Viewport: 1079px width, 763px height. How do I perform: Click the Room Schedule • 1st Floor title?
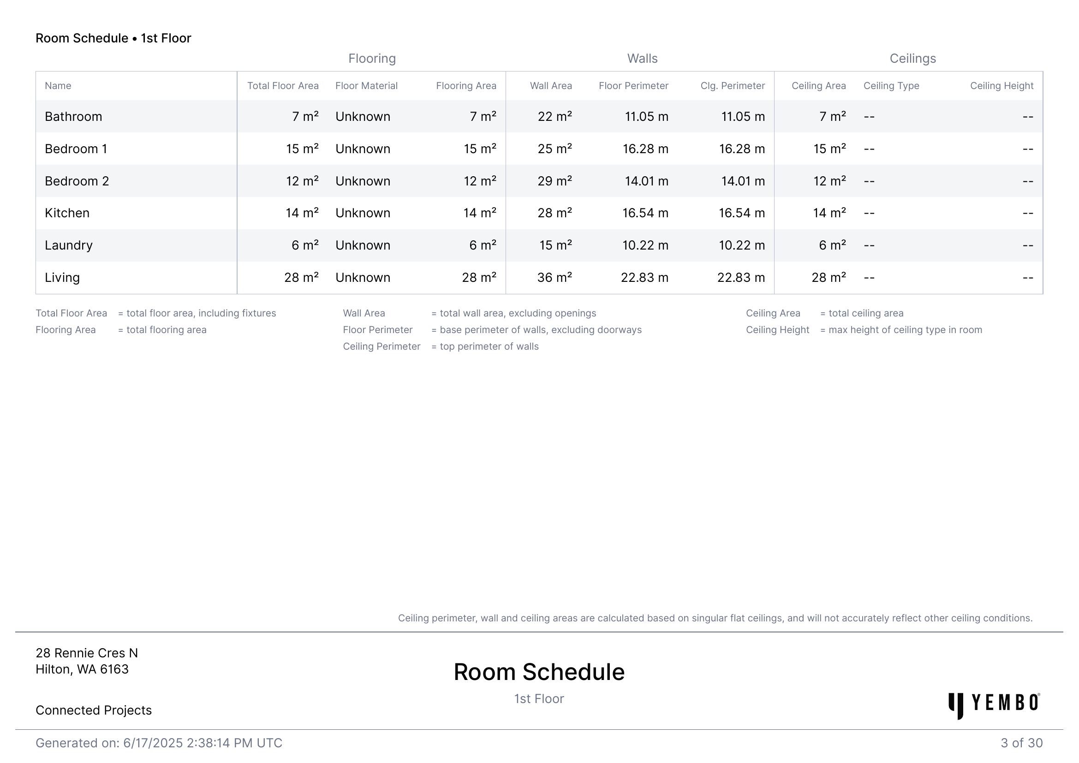(113, 38)
